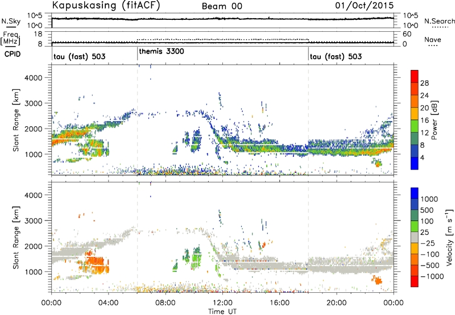The height and width of the screenshot is (315, 455).
Task: Click the '12:00' time axis tick label
Action: (222, 303)
